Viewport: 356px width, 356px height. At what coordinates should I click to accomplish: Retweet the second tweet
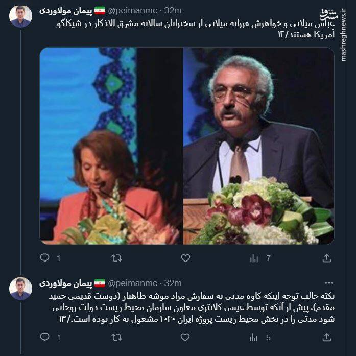point(116,338)
